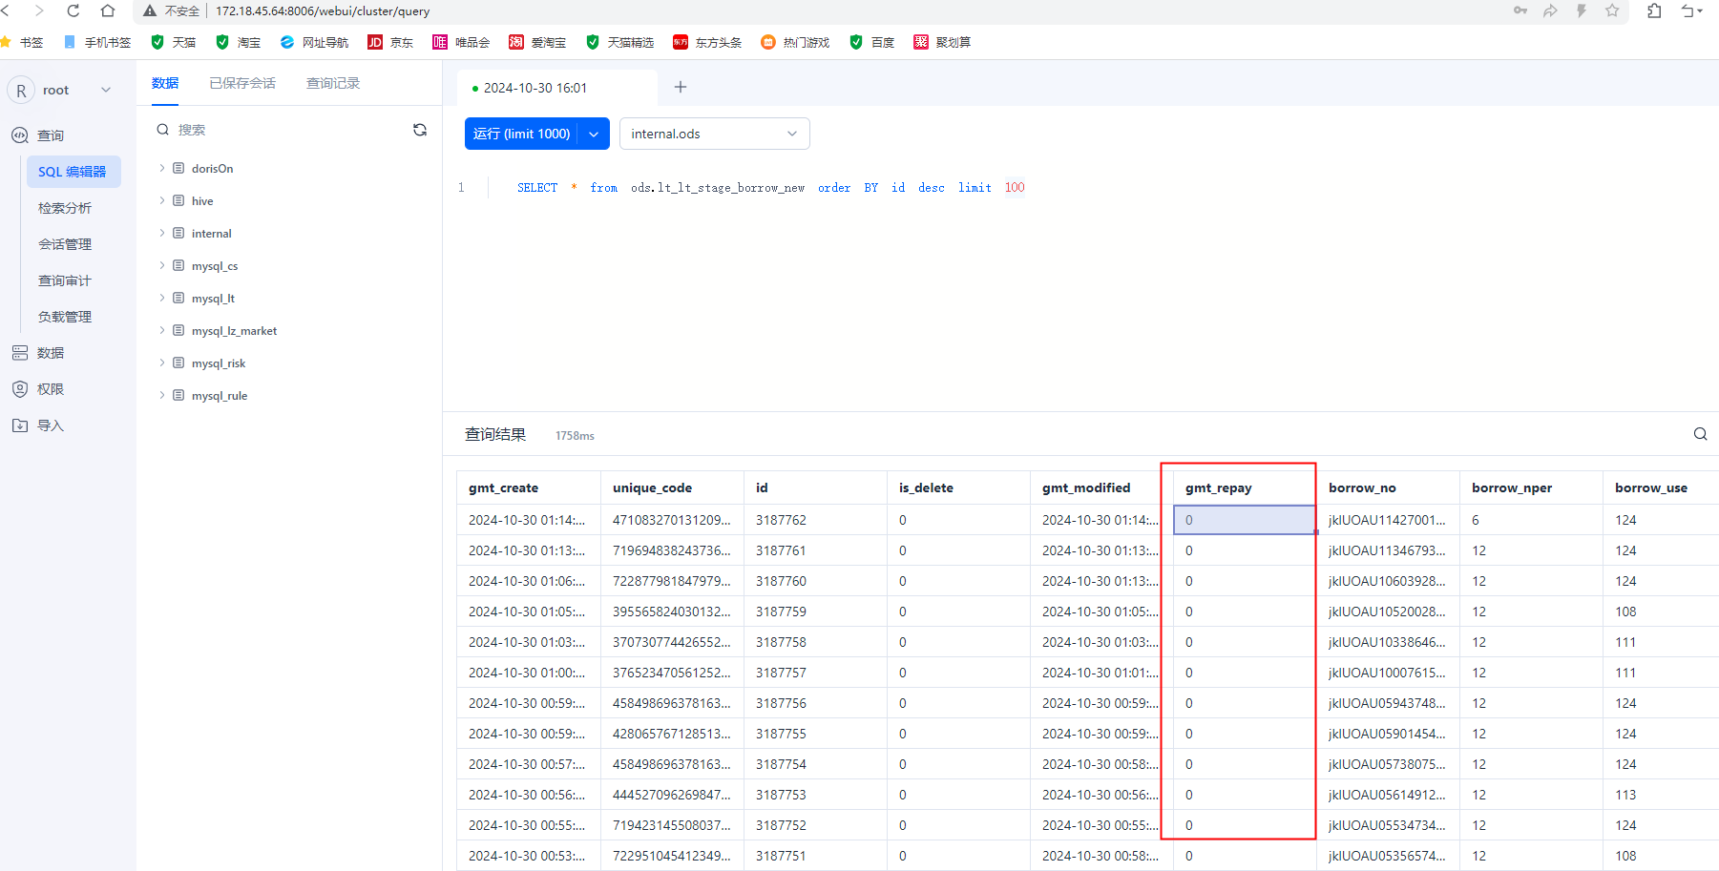Expand the mysql_risk catalog

click(x=162, y=363)
